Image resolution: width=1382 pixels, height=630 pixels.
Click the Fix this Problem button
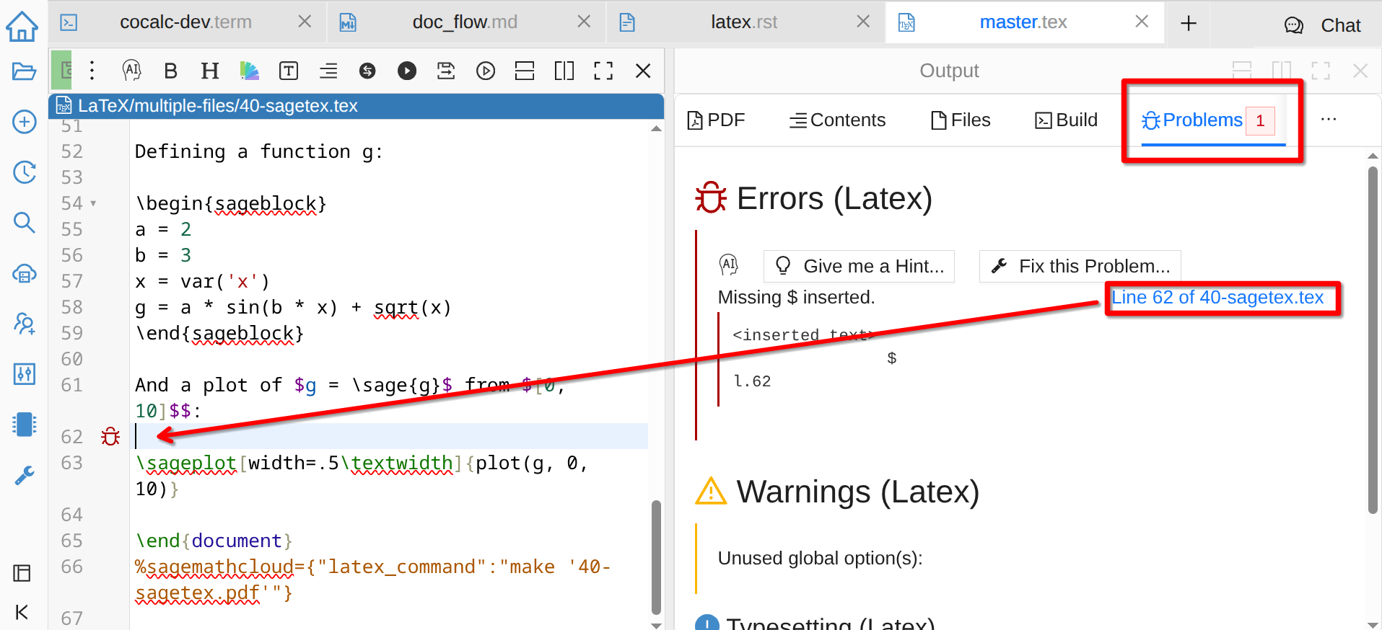[x=1080, y=267]
